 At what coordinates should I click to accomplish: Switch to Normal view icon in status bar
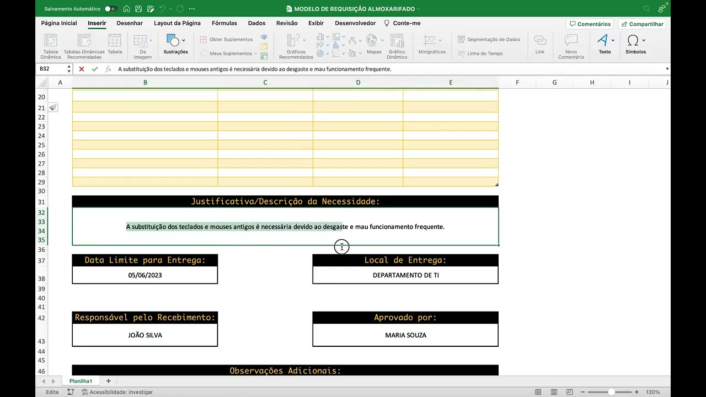point(538,392)
